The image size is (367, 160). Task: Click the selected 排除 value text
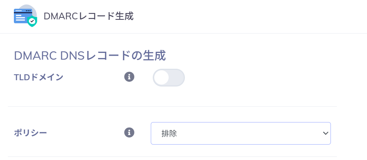(169, 134)
